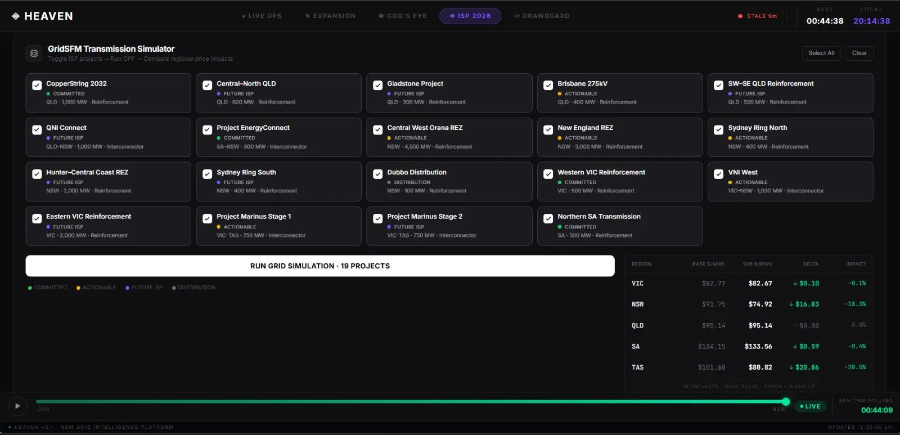The height and width of the screenshot is (435, 900).
Task: Click SA base price $134.15
Action: pos(712,347)
